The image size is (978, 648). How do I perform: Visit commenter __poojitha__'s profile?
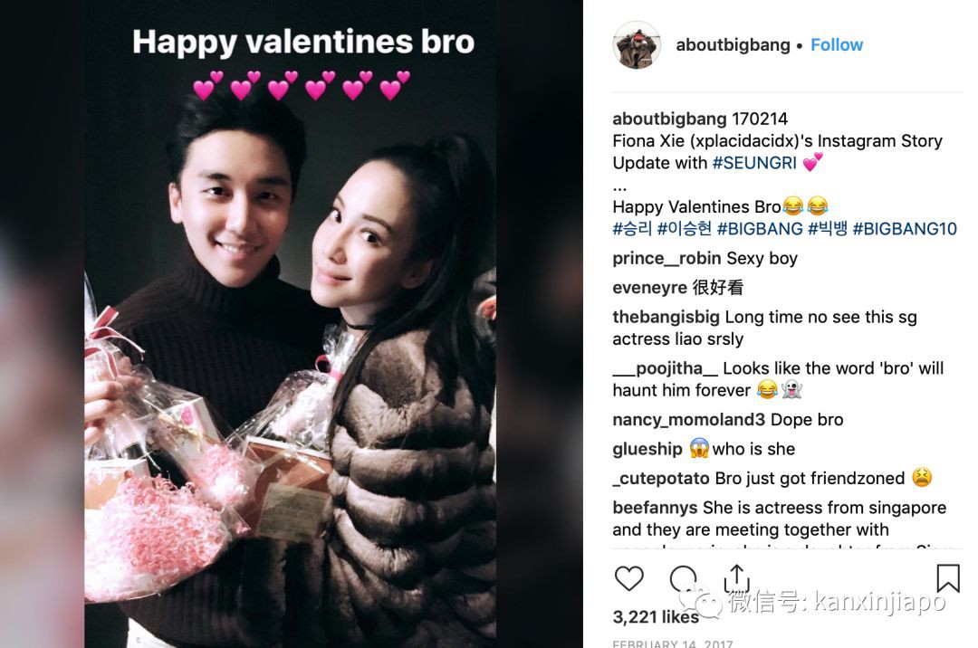[x=665, y=368]
